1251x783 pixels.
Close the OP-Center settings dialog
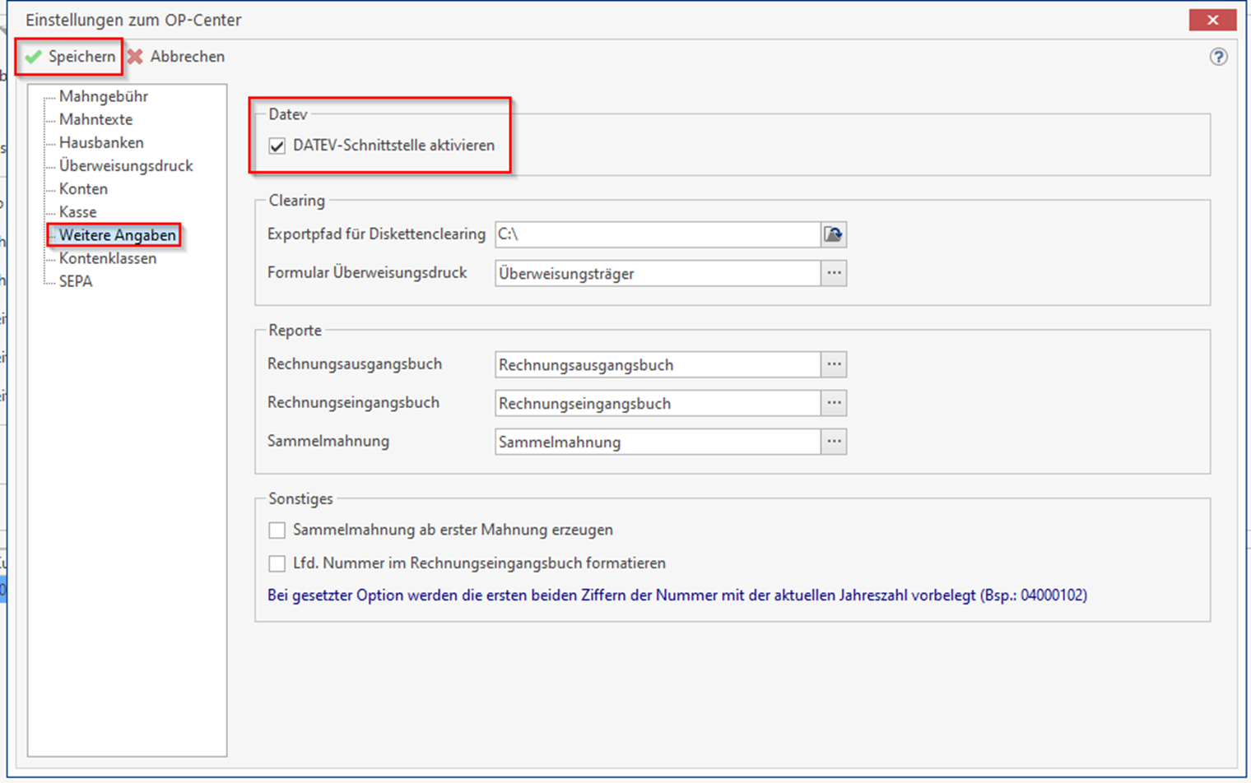click(x=1211, y=20)
